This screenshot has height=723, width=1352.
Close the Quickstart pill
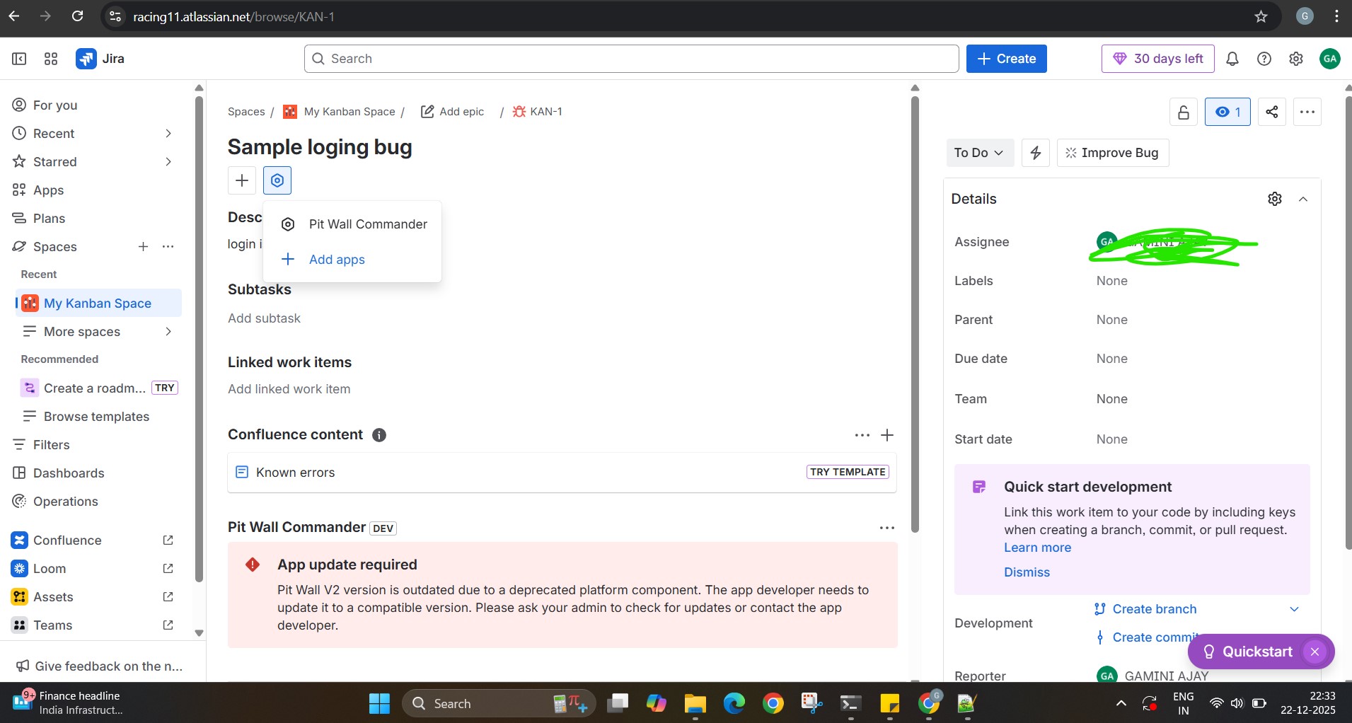coord(1315,652)
